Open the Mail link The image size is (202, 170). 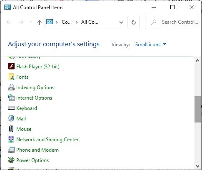21,119
